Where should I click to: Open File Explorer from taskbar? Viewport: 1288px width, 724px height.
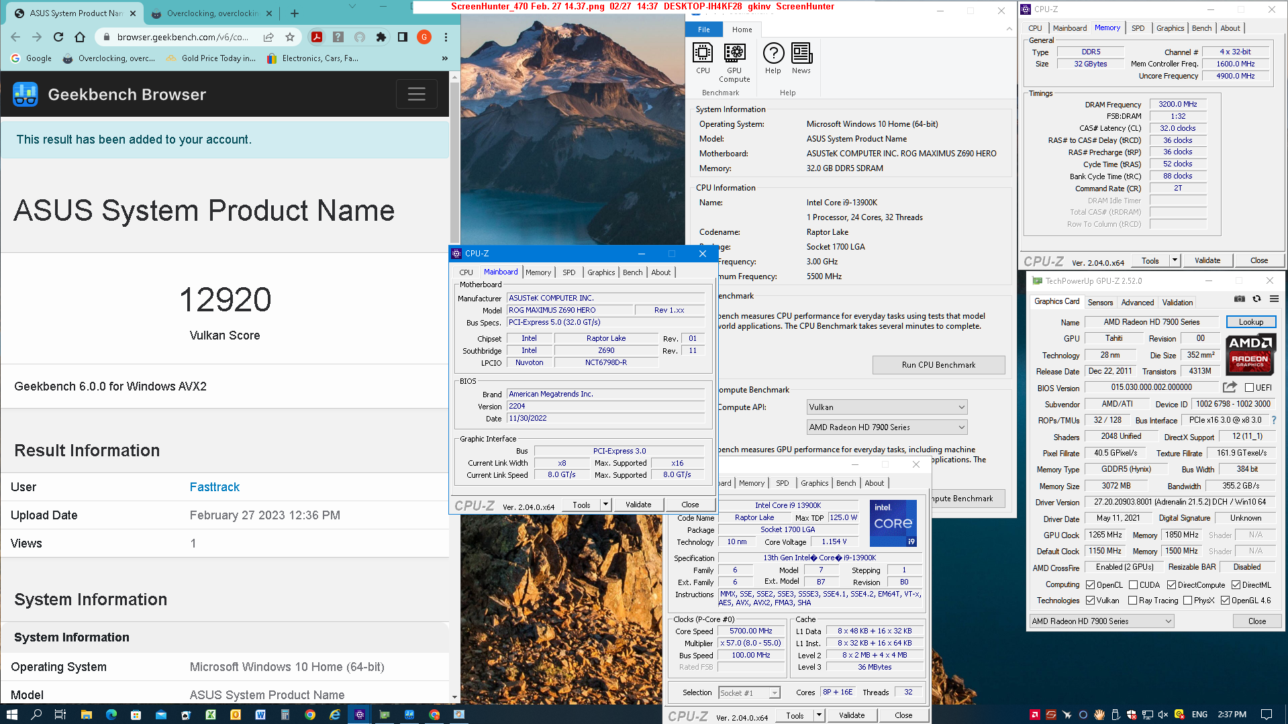86,715
